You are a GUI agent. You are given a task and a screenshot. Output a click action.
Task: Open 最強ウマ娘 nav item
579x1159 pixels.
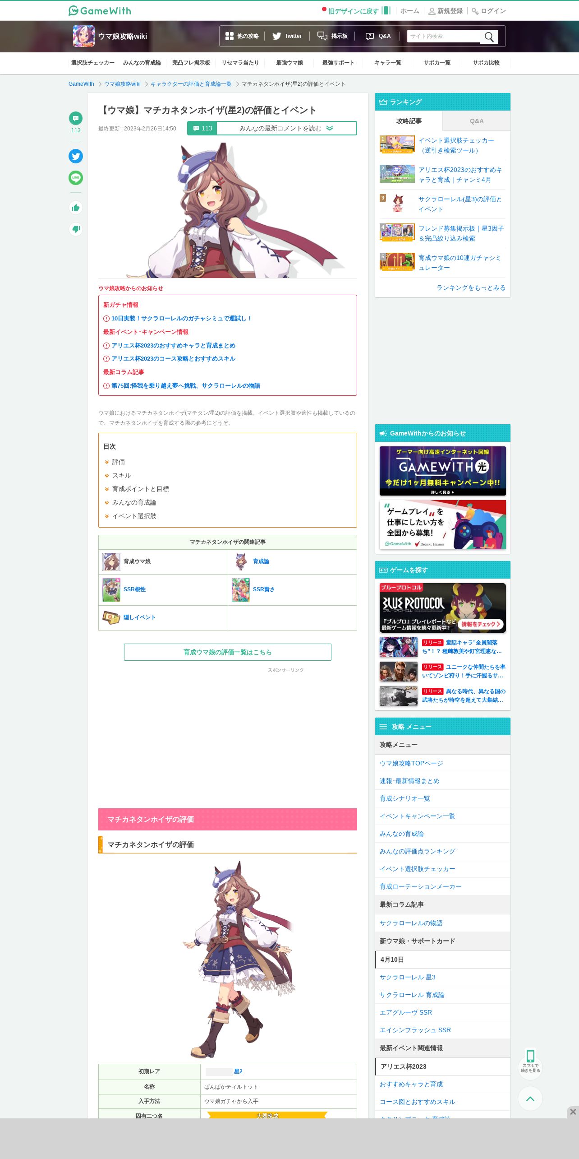pos(289,63)
